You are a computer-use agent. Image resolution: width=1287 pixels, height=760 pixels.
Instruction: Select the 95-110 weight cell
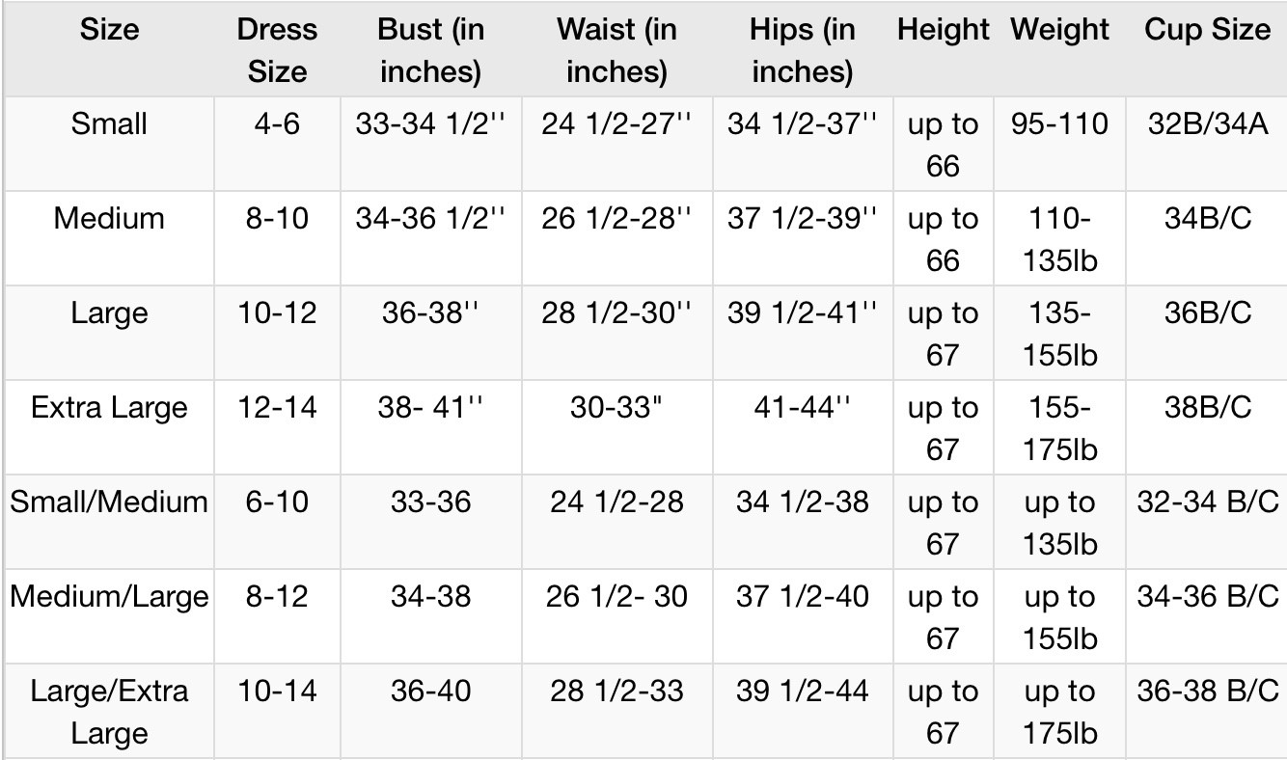click(x=1059, y=124)
